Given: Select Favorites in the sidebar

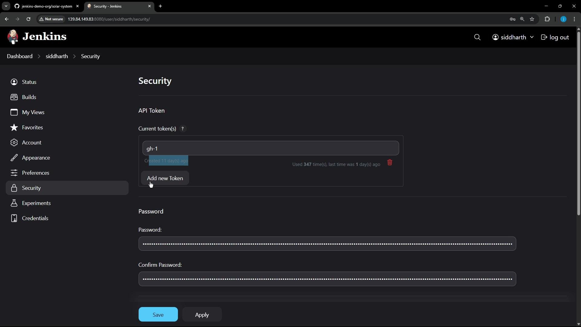Looking at the screenshot, I should [67, 127].
